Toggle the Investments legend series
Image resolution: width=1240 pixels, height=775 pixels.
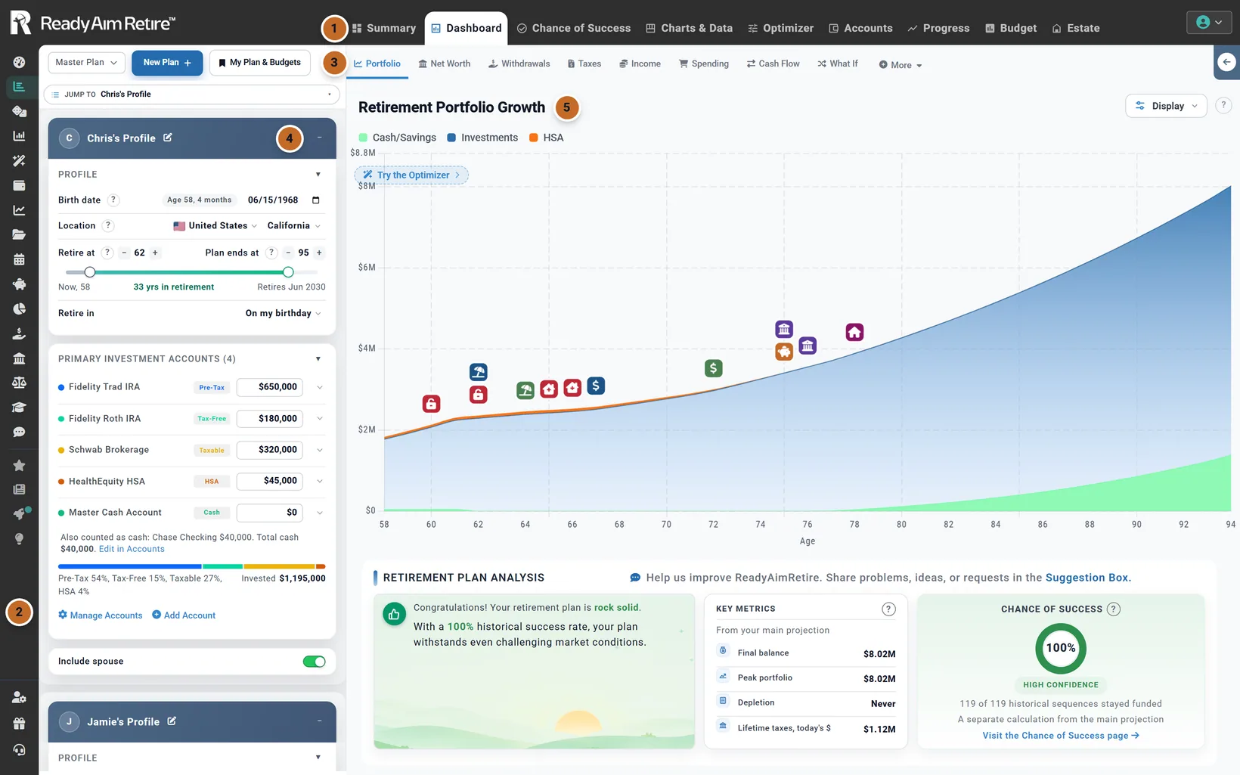click(482, 138)
